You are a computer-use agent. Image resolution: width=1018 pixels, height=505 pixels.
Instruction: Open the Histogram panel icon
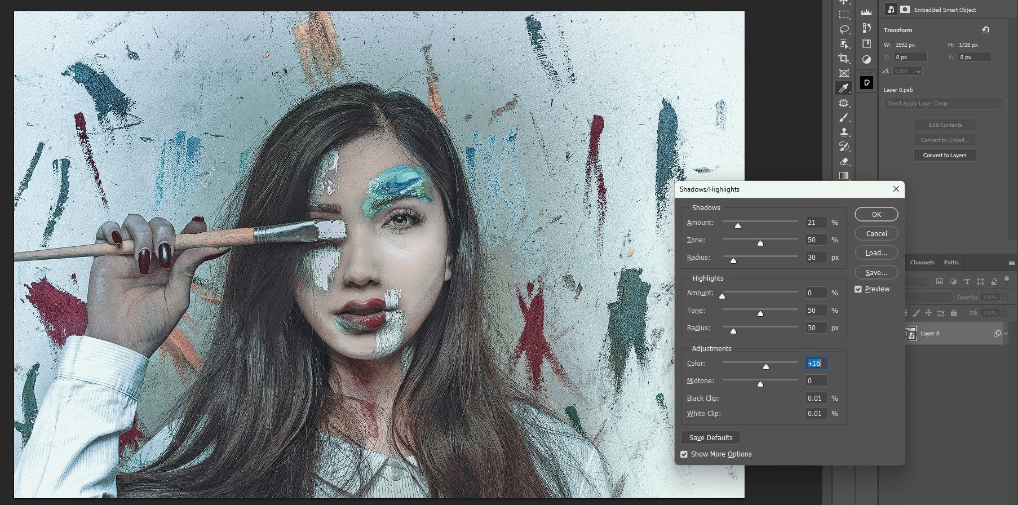pos(866,12)
